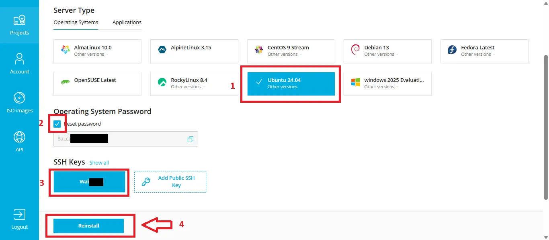
Task: Expand Other versions under Ubuntu 24.04
Action: click(x=282, y=86)
